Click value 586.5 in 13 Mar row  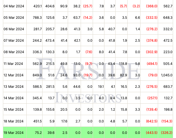click(37, 87)
